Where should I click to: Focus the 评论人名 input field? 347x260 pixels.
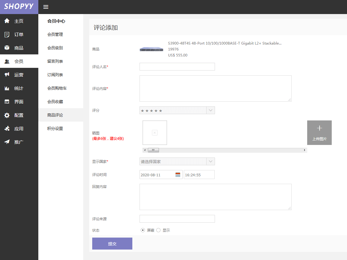coord(177,67)
